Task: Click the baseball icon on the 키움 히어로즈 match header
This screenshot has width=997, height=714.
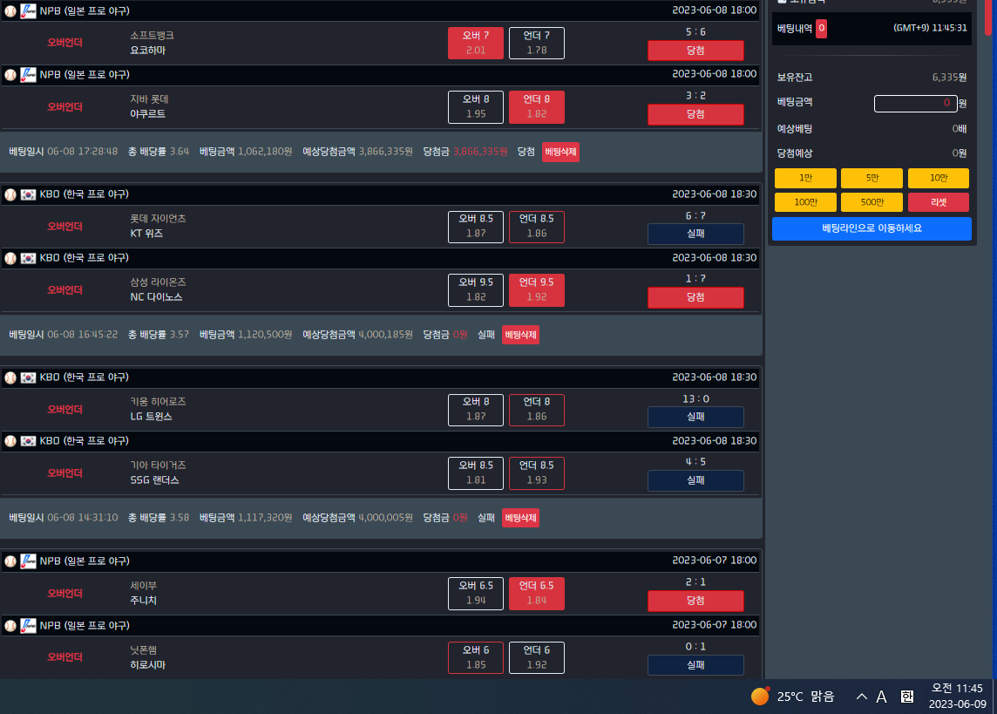Action: coord(10,377)
